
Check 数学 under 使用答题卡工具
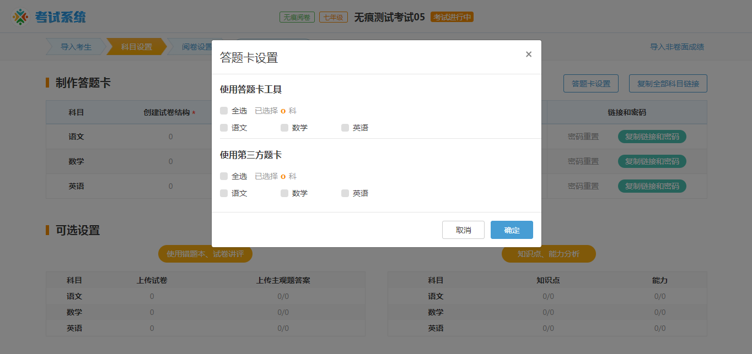284,128
